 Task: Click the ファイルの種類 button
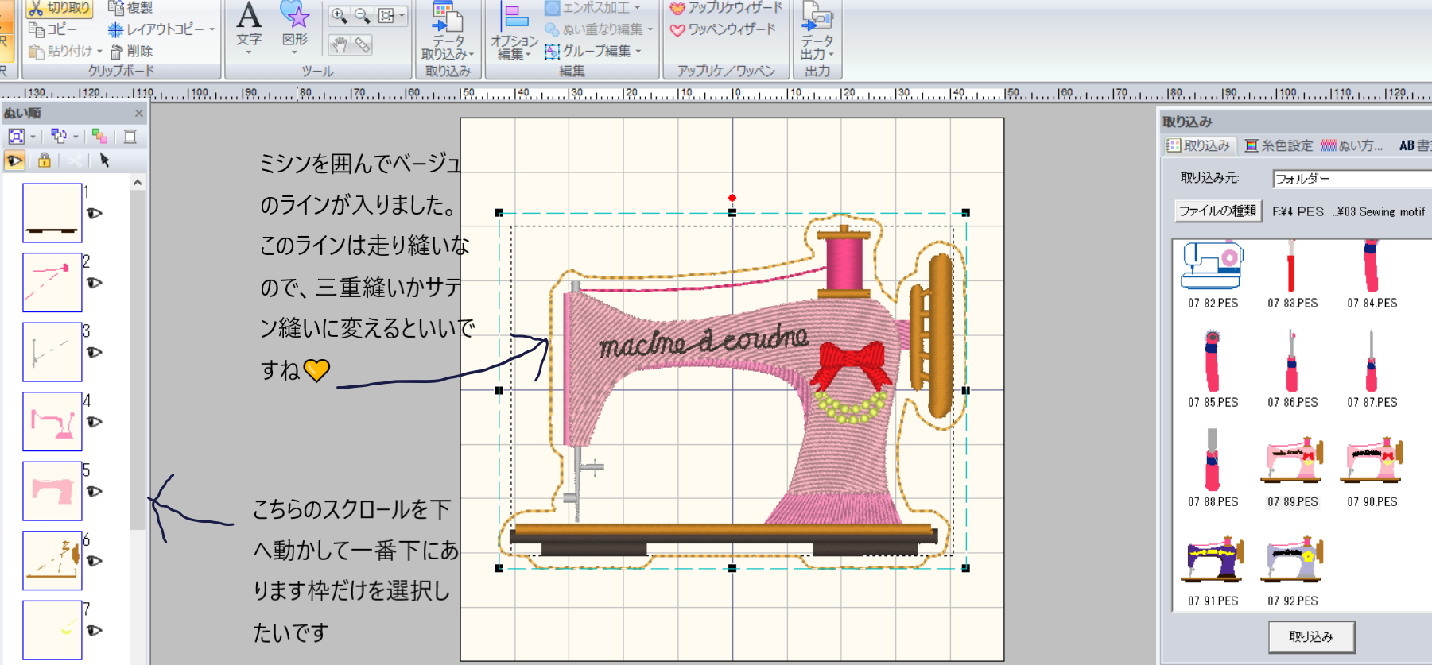[x=1217, y=211]
